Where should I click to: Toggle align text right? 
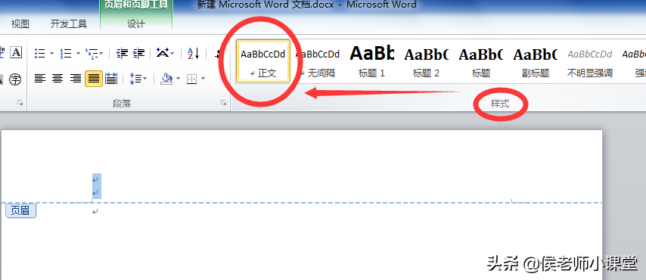coord(76,79)
